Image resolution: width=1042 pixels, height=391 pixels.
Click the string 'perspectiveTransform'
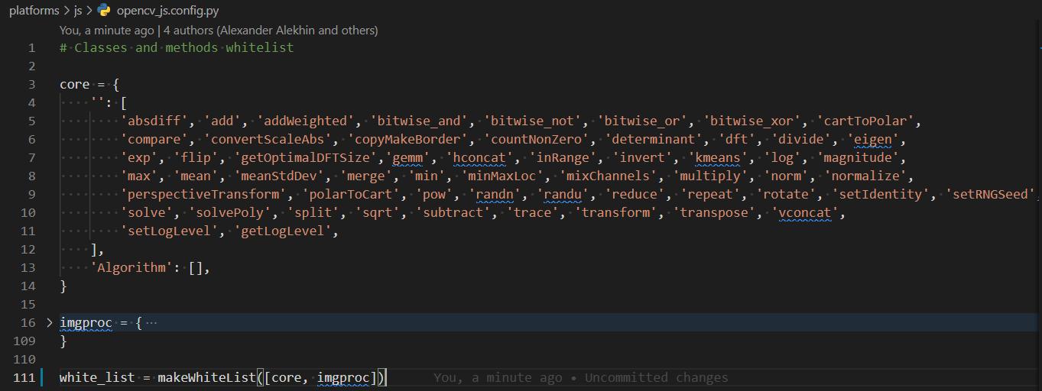[204, 194]
